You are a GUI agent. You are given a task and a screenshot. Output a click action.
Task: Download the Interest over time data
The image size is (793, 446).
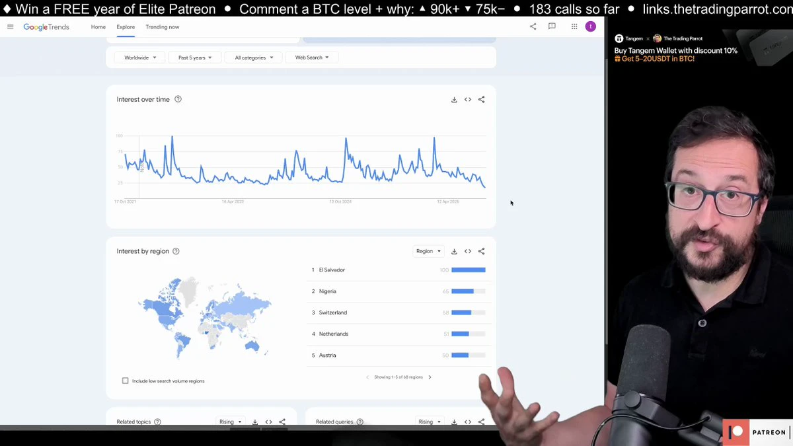pyautogui.click(x=454, y=100)
